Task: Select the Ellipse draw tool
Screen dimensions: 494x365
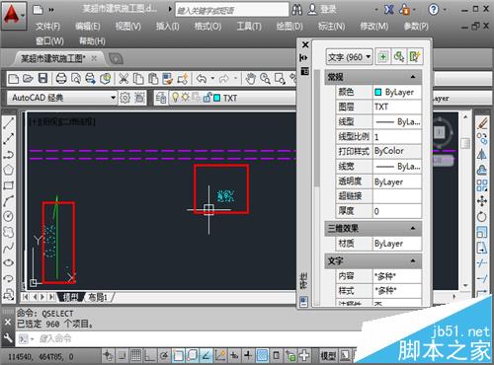Action: (x=8, y=262)
